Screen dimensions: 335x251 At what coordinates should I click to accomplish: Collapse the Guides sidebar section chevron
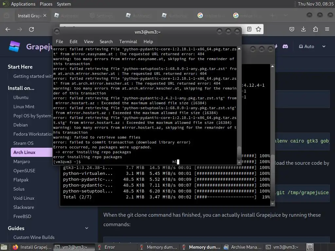click(x=87, y=228)
